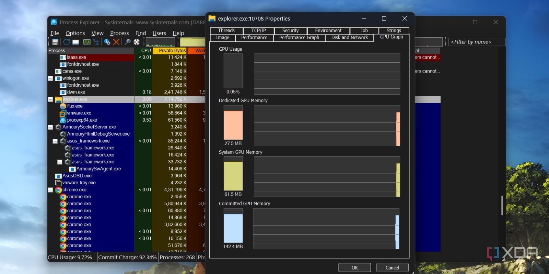The image size is (549, 274).
Task: Click OK in the explorer.exe Properties dialog
Action: point(354,267)
